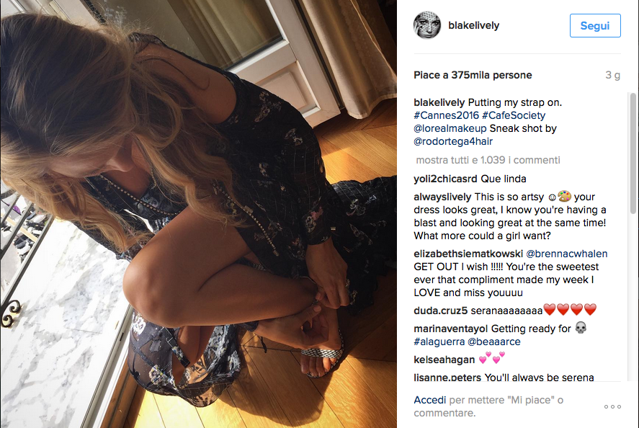The width and height of the screenshot is (639, 428).
Task: Click the comments scrollbar thumb
Action: tap(633, 153)
